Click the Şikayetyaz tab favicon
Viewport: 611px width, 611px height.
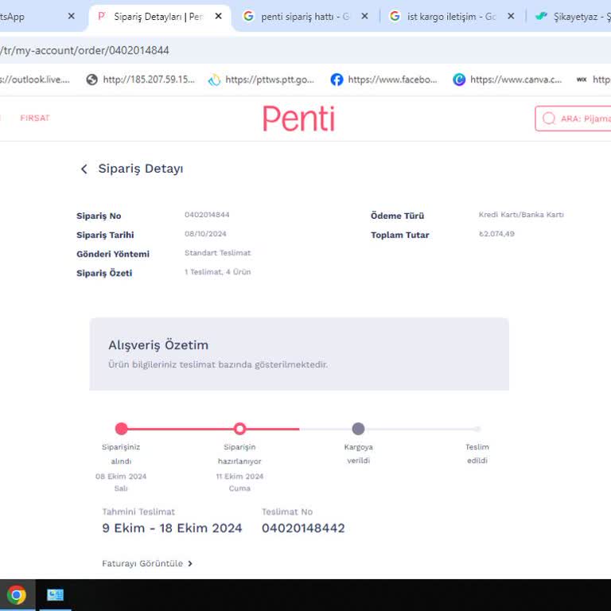point(541,17)
